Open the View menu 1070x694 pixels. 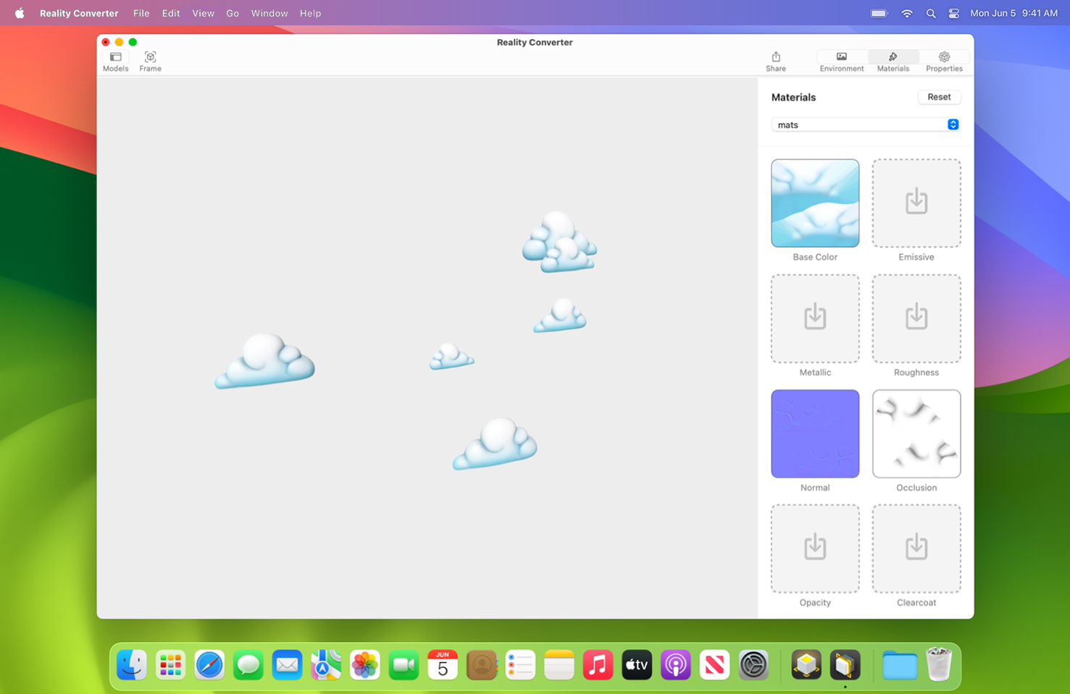click(203, 13)
